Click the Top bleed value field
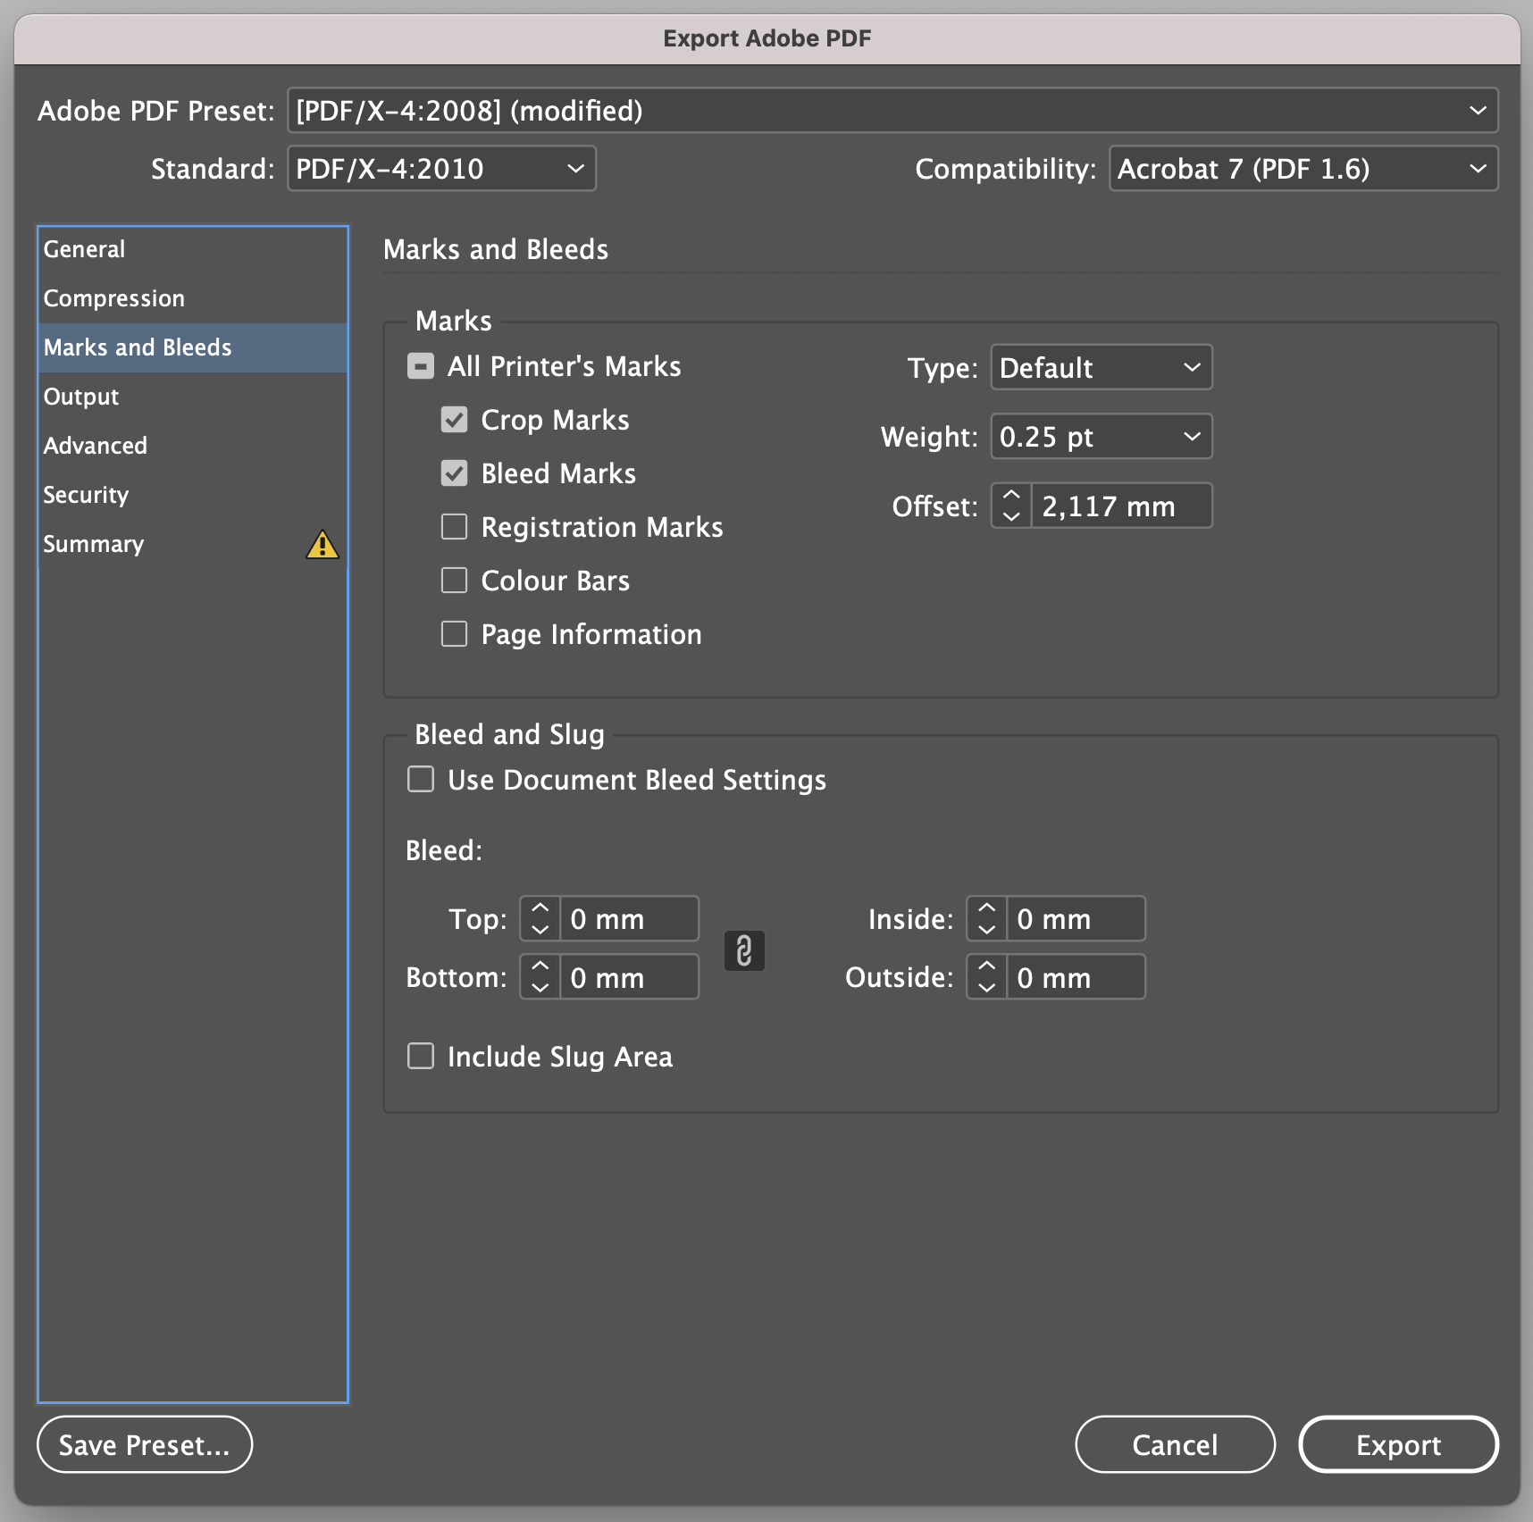The width and height of the screenshot is (1533, 1522). pyautogui.click(x=629, y=919)
